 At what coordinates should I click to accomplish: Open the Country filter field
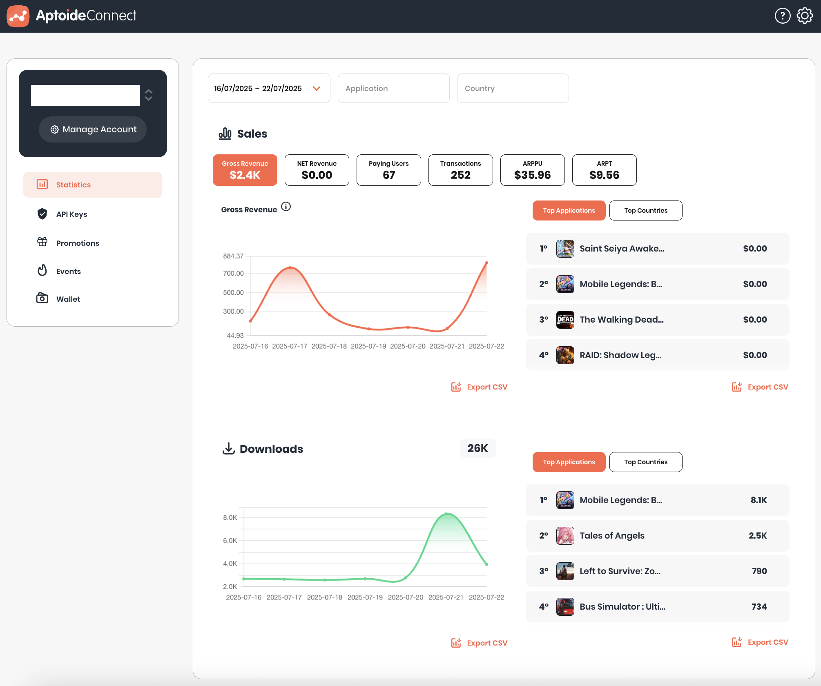click(x=513, y=88)
